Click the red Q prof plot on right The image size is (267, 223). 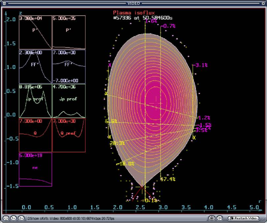(69, 135)
